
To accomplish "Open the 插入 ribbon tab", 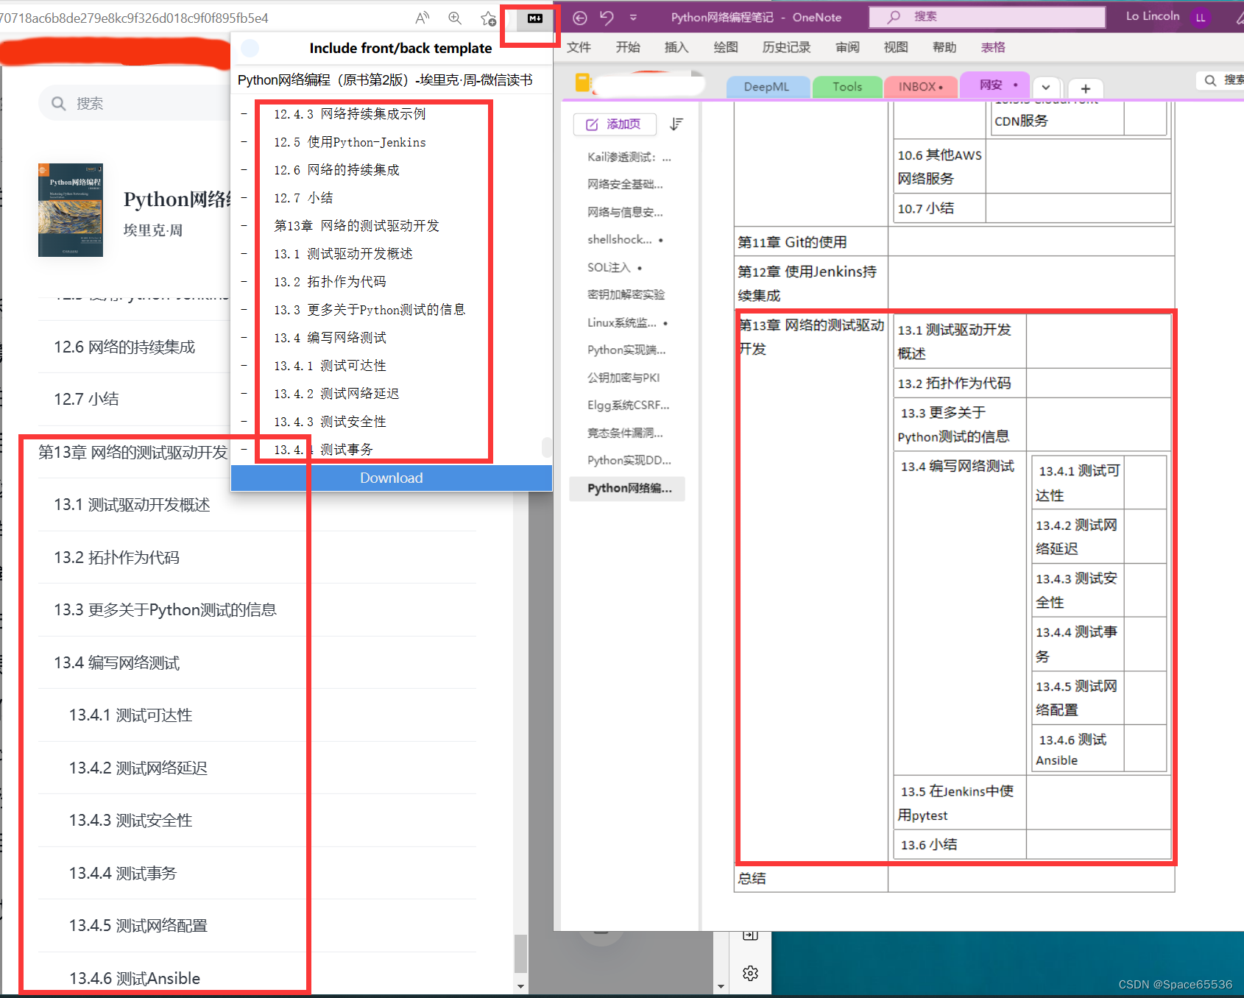I will [x=676, y=47].
